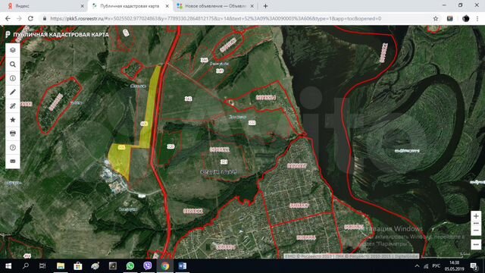Bookmark this page with star icon

tap(436, 18)
